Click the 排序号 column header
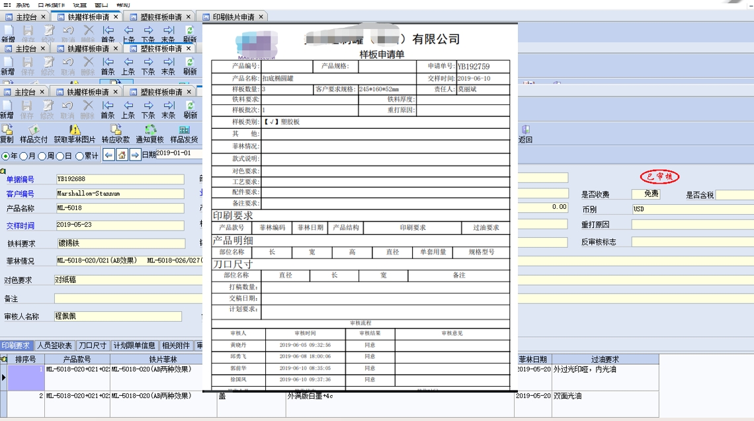 point(26,359)
